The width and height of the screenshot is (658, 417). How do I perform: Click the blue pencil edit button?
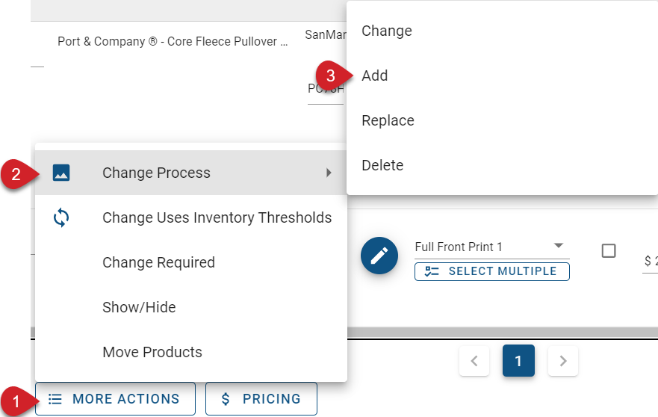tap(379, 256)
